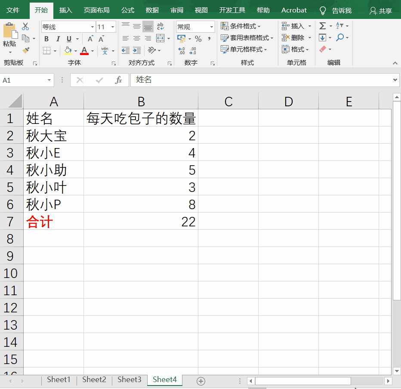Switch to the Sheet2 worksheet tab

(x=94, y=380)
